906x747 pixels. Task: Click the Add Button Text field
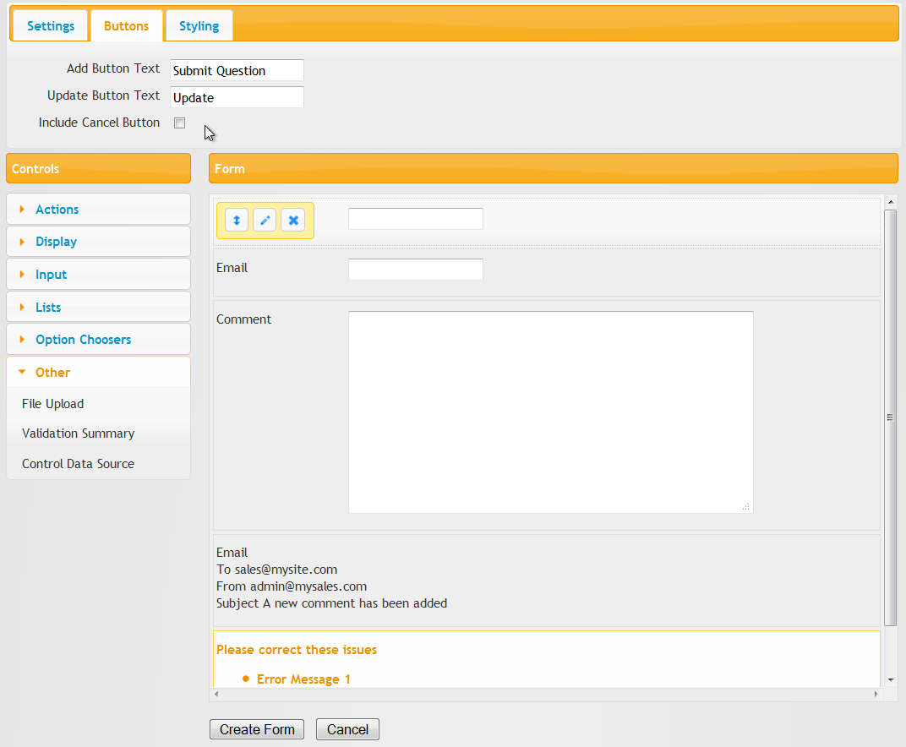coord(237,70)
